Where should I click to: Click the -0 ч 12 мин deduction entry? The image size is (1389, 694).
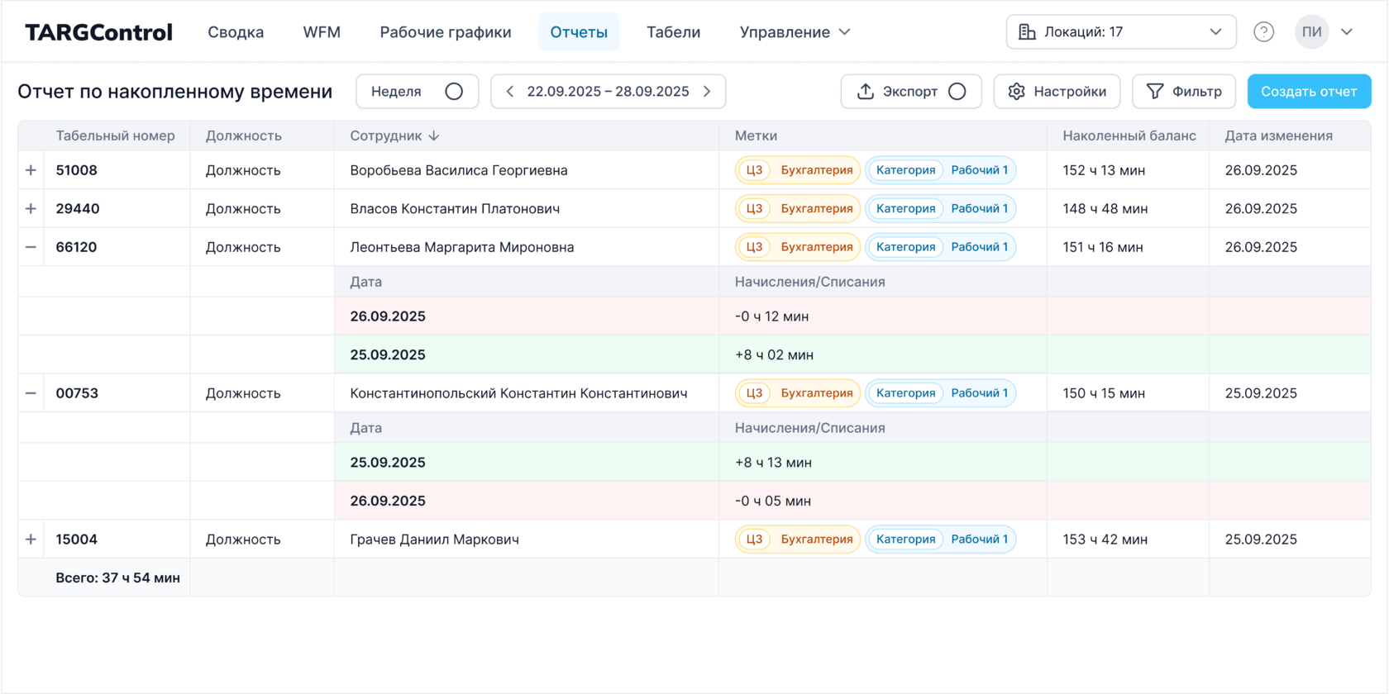pyautogui.click(x=772, y=316)
